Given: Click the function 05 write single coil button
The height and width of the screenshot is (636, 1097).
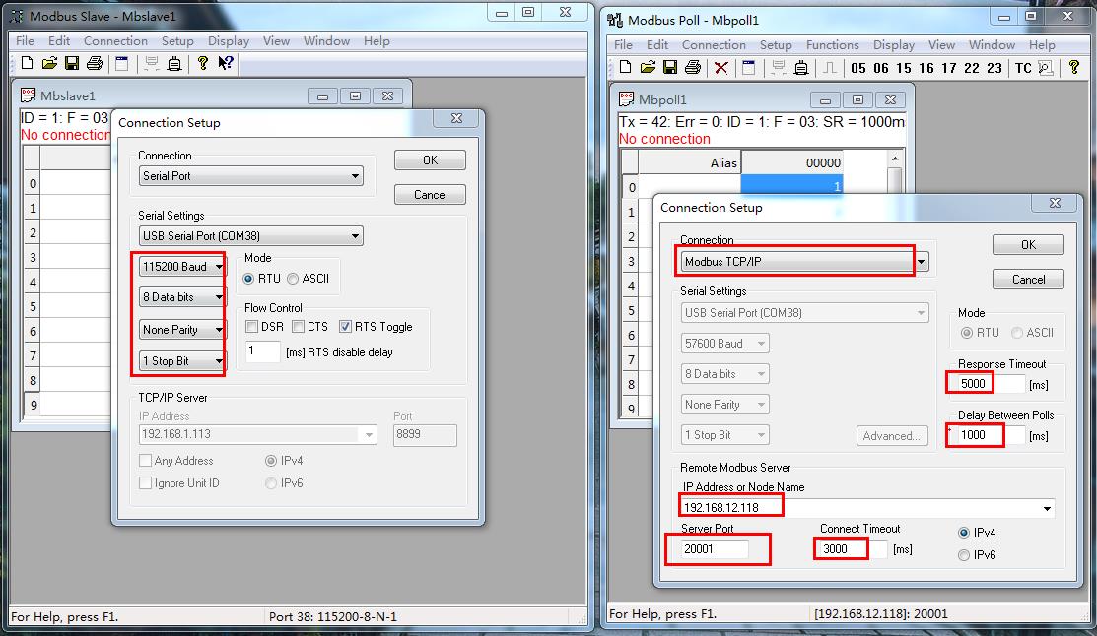Looking at the screenshot, I should tap(858, 68).
